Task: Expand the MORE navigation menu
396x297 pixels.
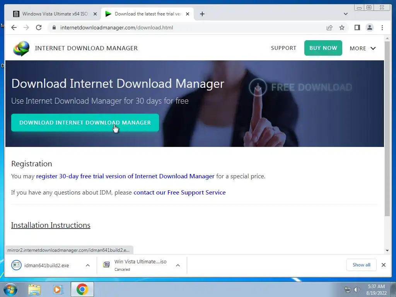Action: [363, 48]
